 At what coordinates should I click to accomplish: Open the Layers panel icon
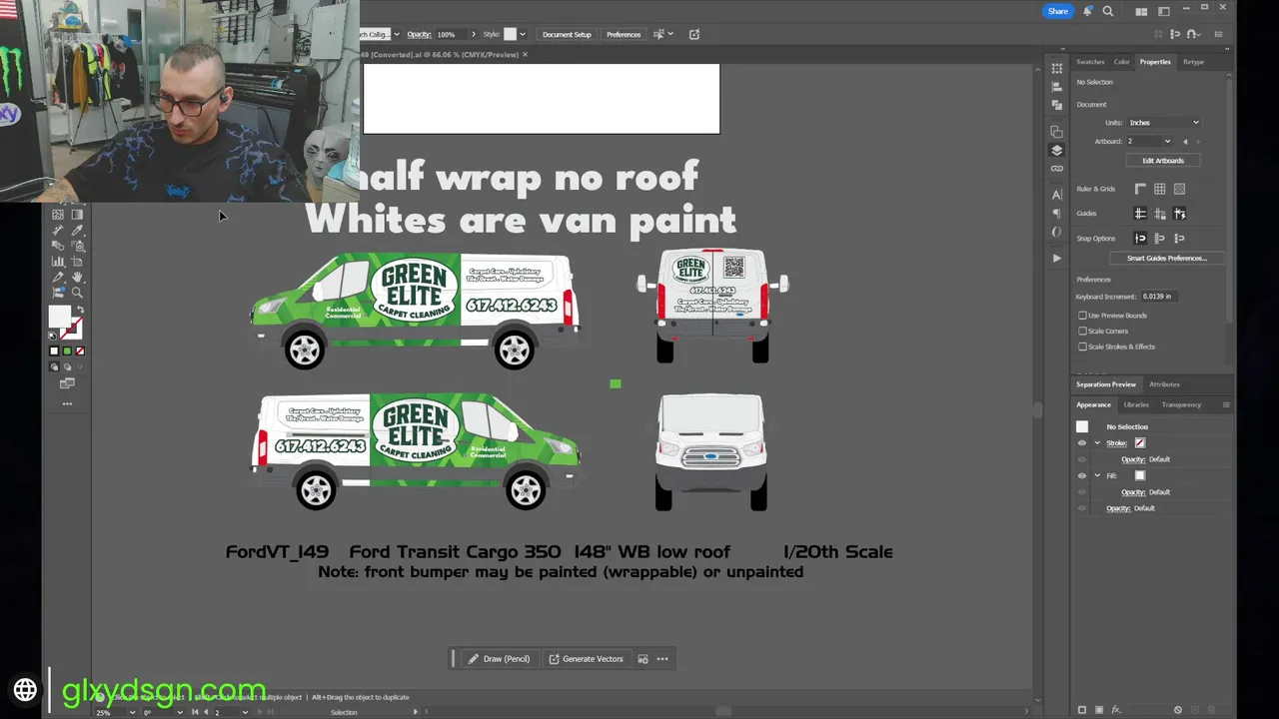1057,150
